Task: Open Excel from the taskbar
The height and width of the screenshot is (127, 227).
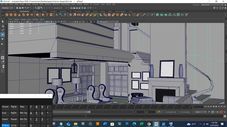Action: [142, 124]
